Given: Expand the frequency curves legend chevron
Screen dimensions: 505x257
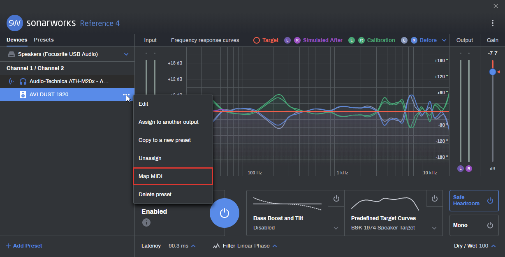Looking at the screenshot, I should click(444, 40).
